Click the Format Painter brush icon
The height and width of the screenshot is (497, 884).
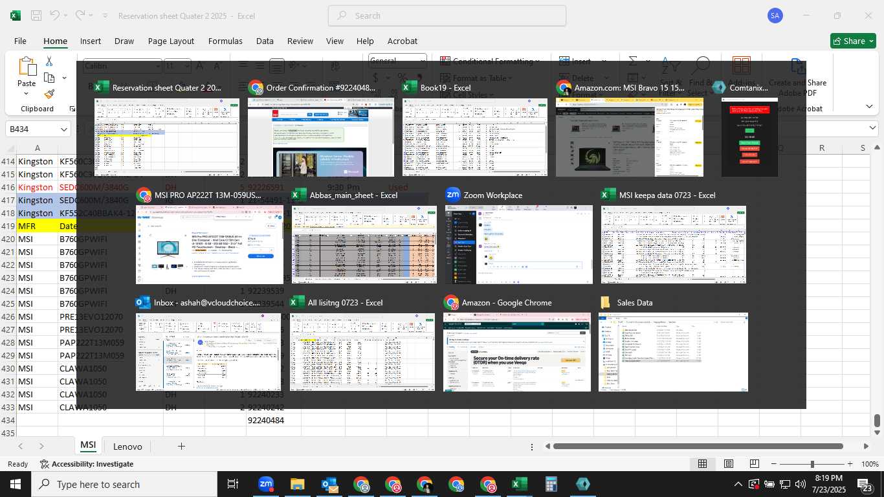49,94
